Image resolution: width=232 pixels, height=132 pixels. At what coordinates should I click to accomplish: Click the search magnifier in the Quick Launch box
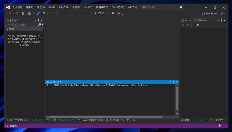[x=181, y=7]
